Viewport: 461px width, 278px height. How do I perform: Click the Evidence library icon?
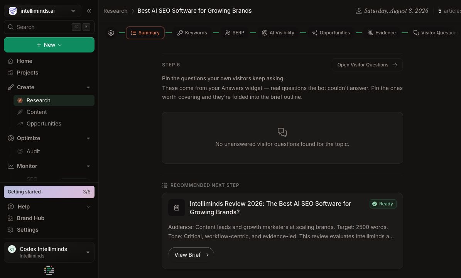[370, 33]
